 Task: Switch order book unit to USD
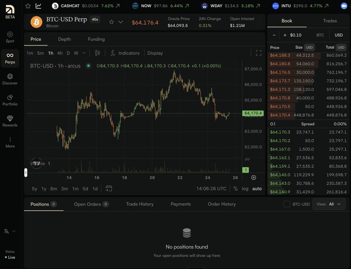point(339,35)
